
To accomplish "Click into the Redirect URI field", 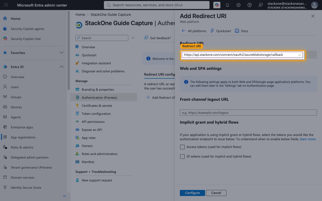I will coord(242,55).
